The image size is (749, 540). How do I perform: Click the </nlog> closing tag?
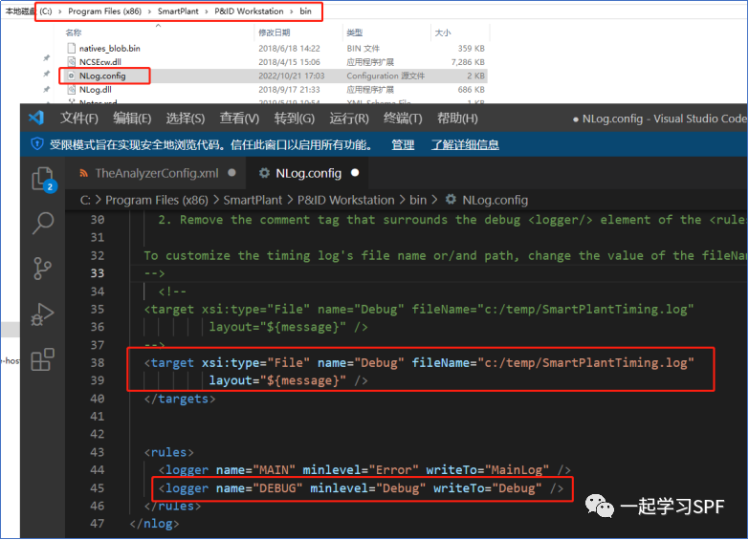(154, 524)
